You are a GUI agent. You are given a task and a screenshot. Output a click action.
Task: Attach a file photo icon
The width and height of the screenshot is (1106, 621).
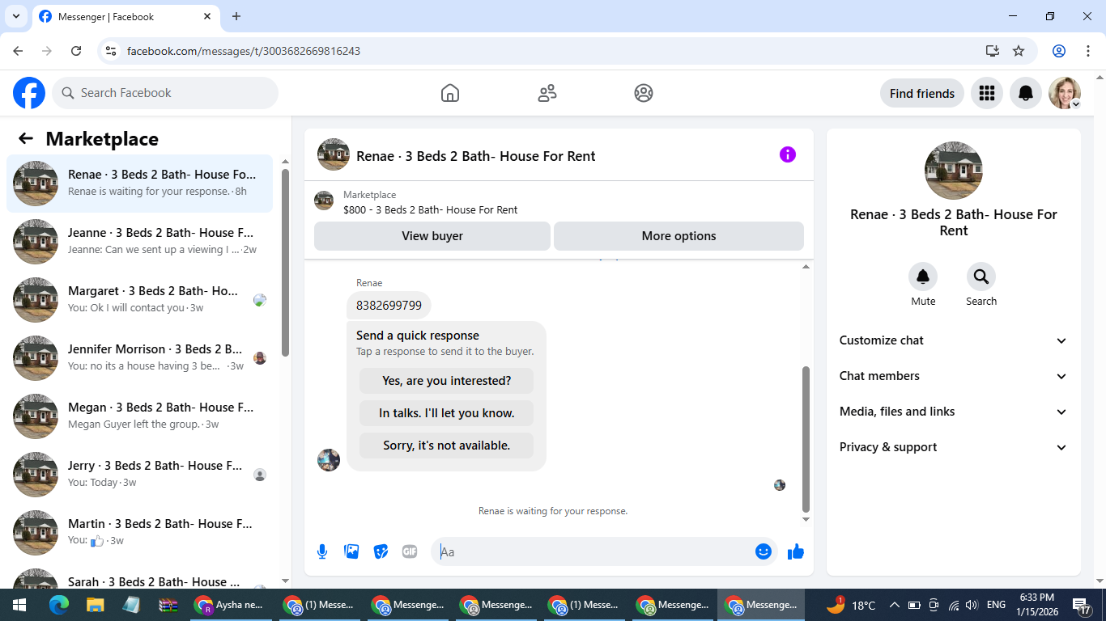pyautogui.click(x=351, y=551)
